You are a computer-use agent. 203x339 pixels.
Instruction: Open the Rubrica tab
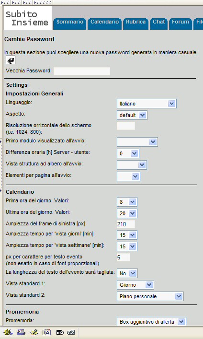[135, 23]
